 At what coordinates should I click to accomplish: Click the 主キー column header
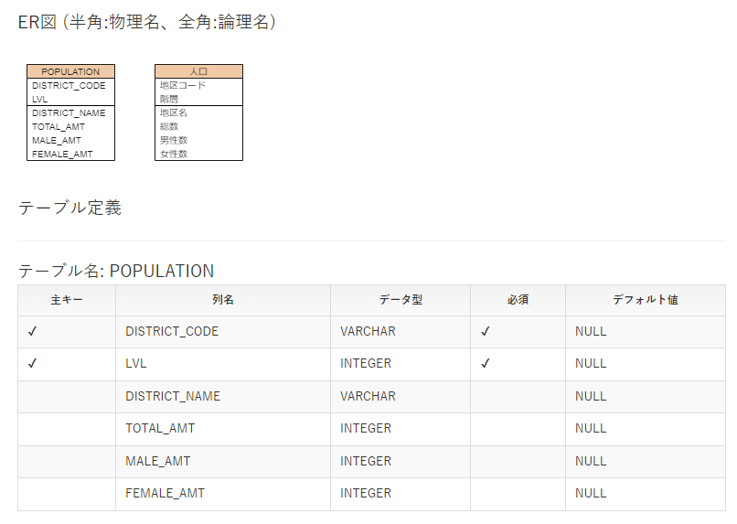[x=67, y=300]
